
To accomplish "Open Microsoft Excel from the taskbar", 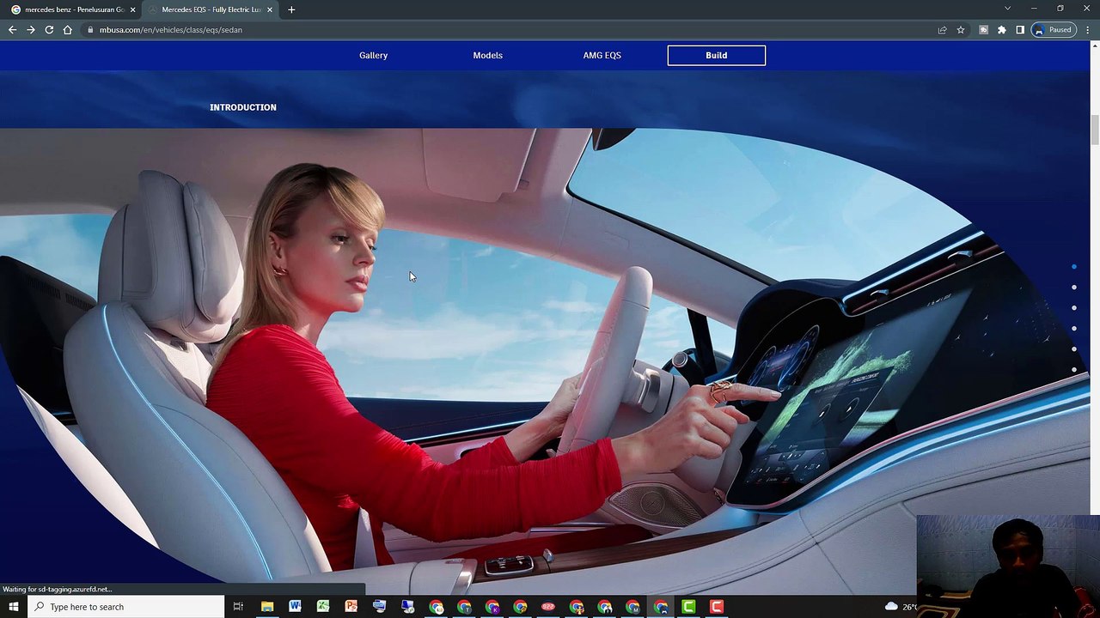I will 323,607.
